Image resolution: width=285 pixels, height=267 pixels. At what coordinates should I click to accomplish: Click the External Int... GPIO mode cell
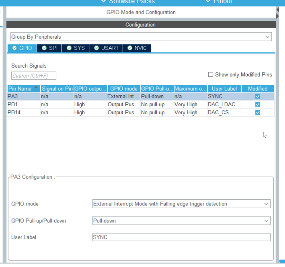point(124,97)
